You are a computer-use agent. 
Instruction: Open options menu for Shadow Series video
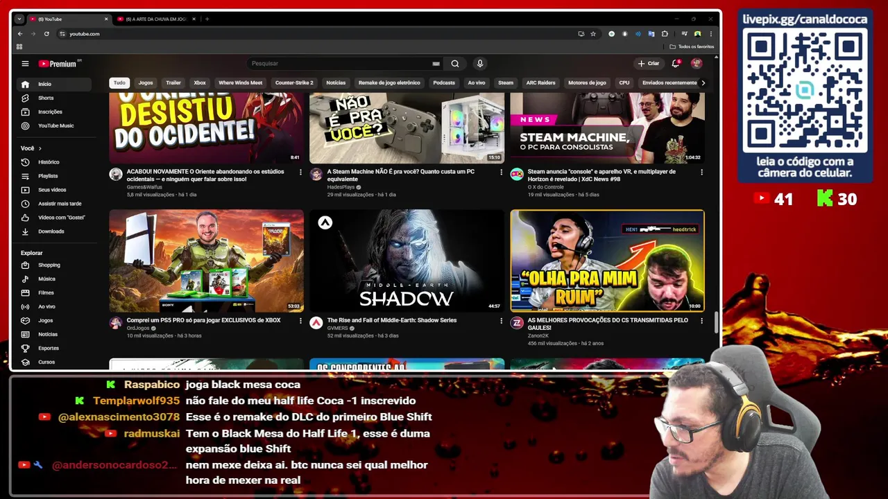[501, 321]
